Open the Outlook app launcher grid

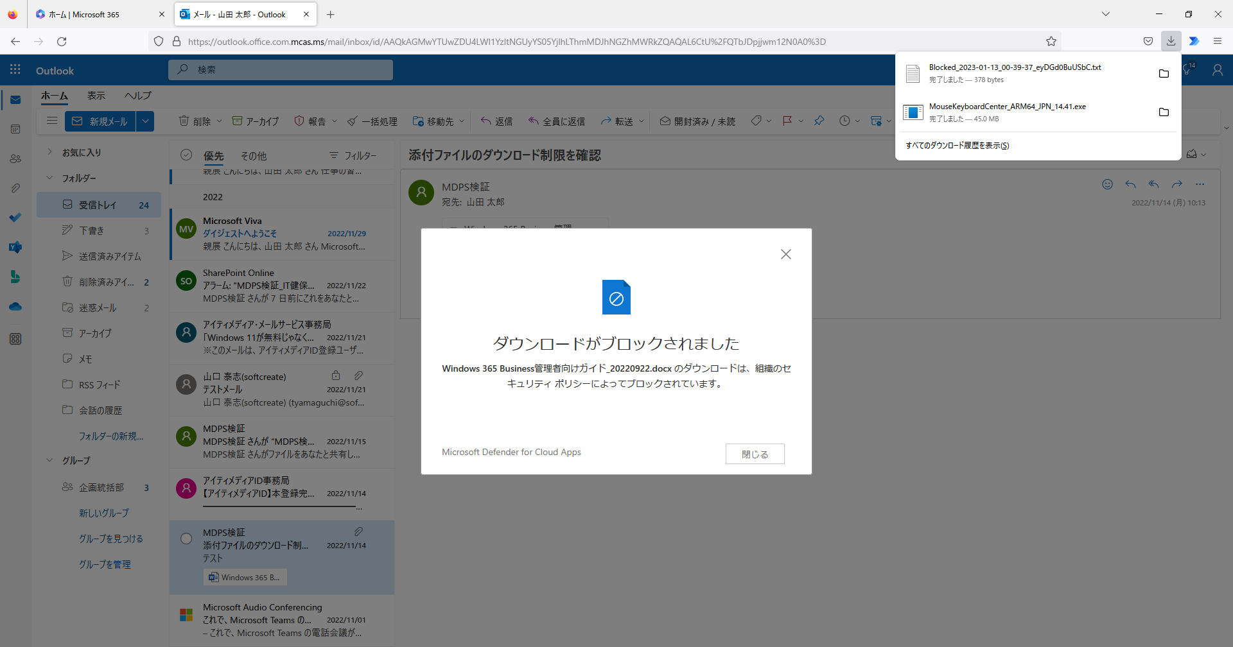15,69
